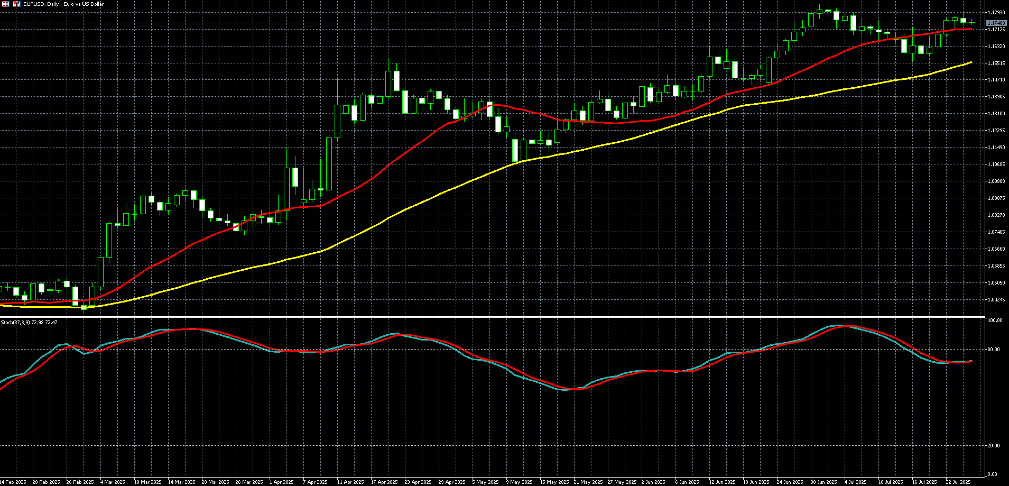This screenshot has height=486, width=1009.
Task: Click the 6 Jun 2025 date label
Action: [x=687, y=482]
